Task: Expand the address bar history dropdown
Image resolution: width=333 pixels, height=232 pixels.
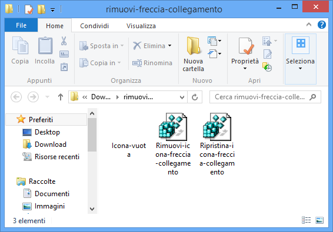Action: [182, 97]
